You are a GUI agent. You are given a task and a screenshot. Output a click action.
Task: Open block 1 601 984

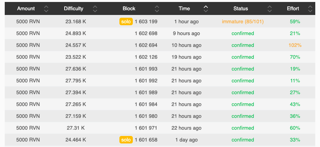click(x=146, y=104)
